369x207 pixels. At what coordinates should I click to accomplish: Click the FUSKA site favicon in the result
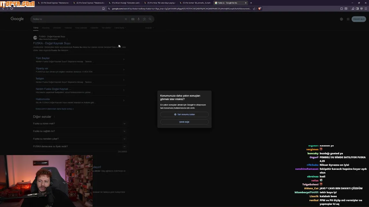coord(35,38)
